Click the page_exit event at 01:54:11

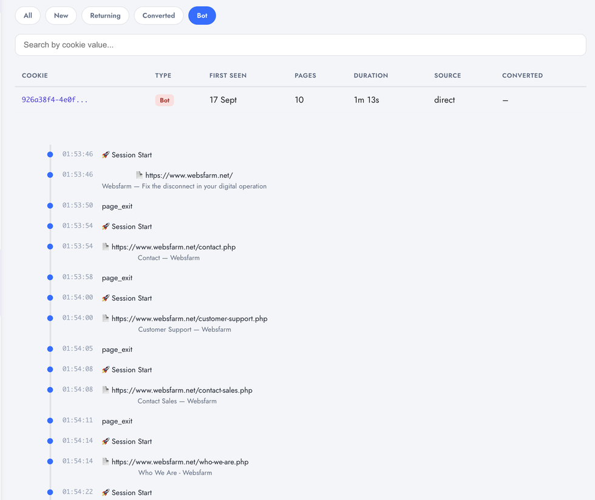tap(117, 422)
